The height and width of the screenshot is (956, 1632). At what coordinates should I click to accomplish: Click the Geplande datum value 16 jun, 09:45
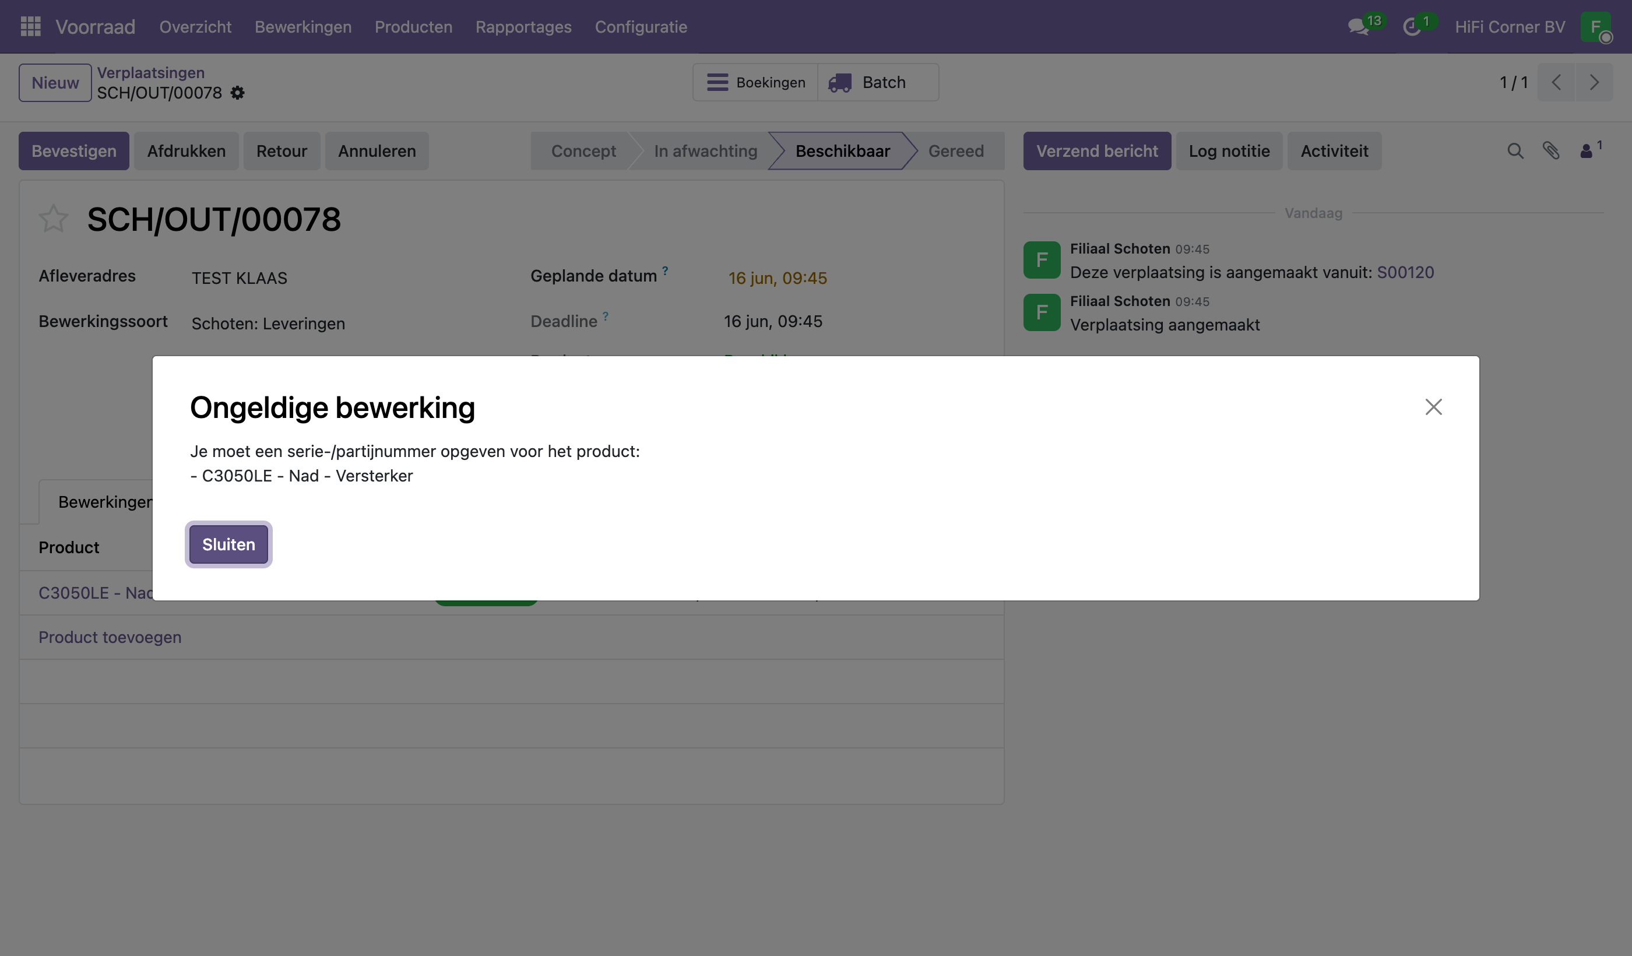777,278
